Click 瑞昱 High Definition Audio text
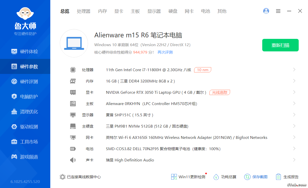Viewport: 308px width, 188px height. [x=130, y=160]
